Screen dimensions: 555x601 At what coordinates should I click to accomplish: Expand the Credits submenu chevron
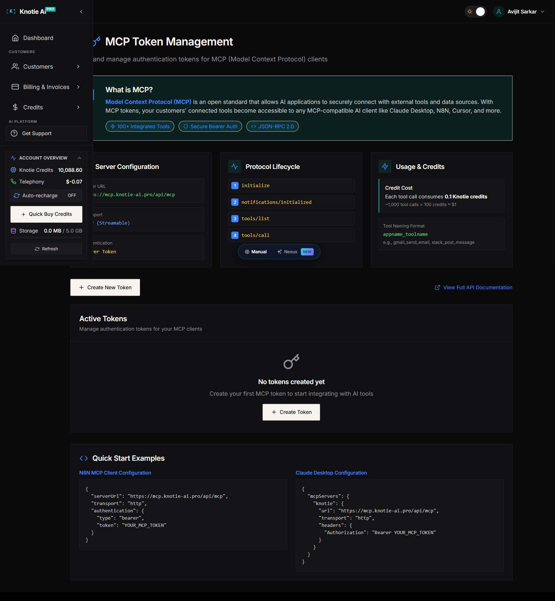pos(78,107)
